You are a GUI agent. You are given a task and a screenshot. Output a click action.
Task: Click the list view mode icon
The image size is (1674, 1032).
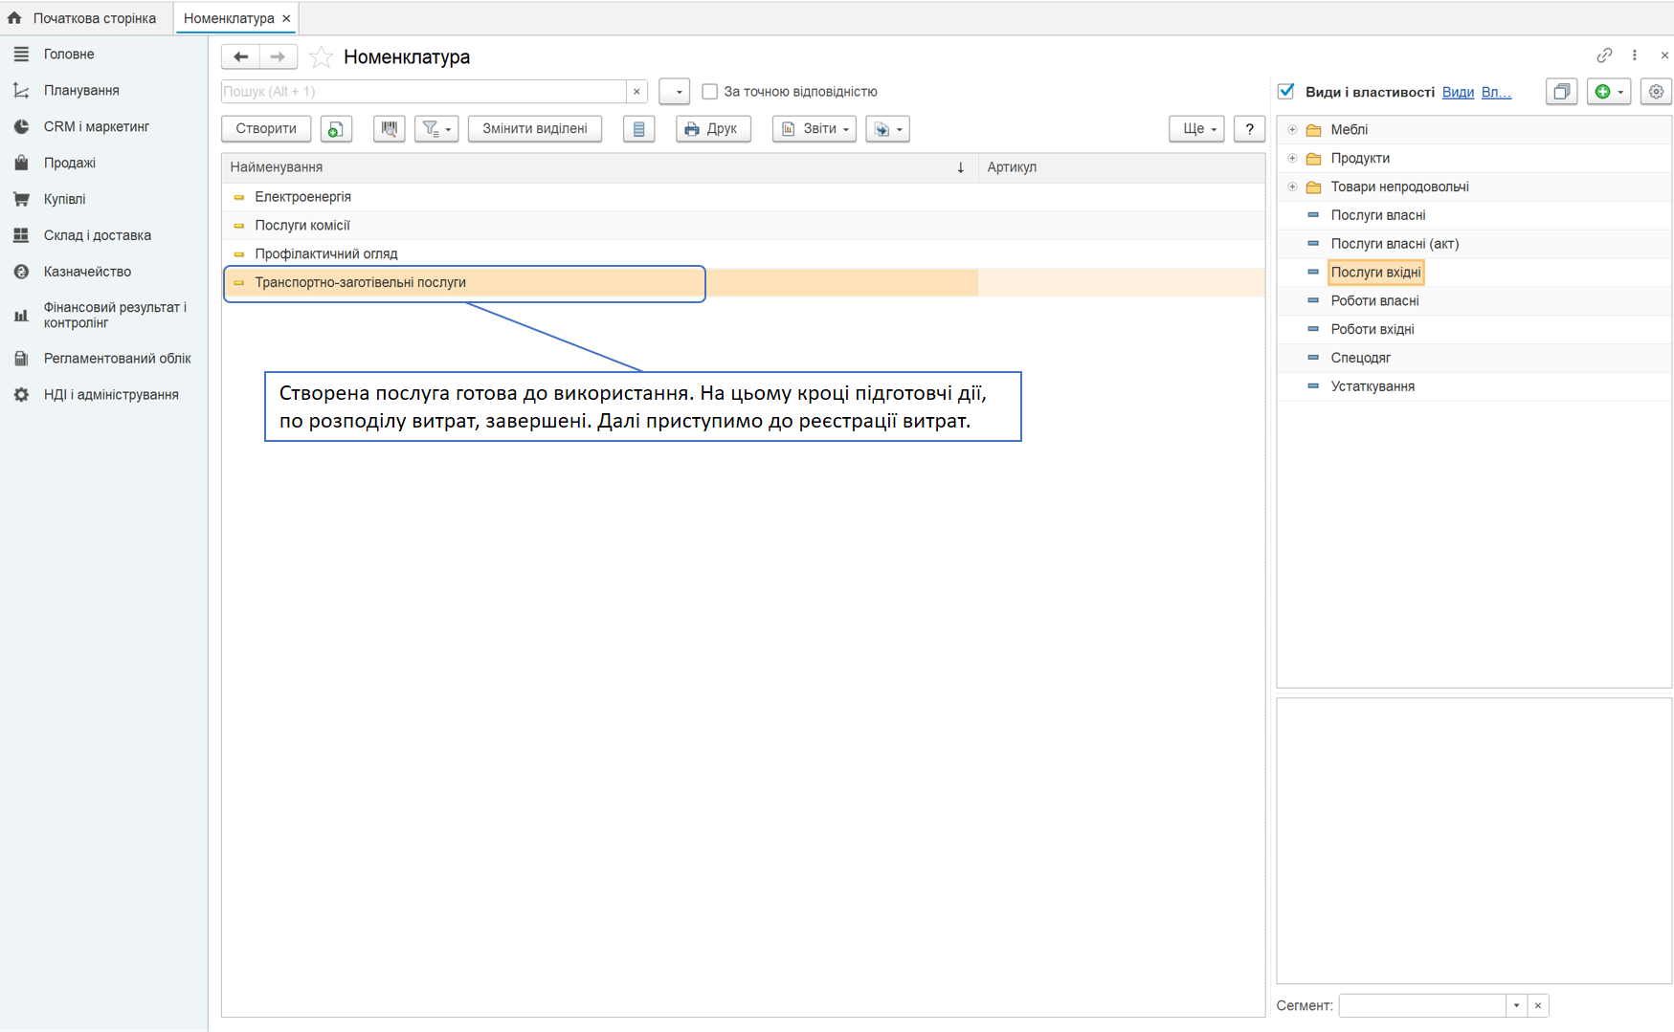click(638, 129)
